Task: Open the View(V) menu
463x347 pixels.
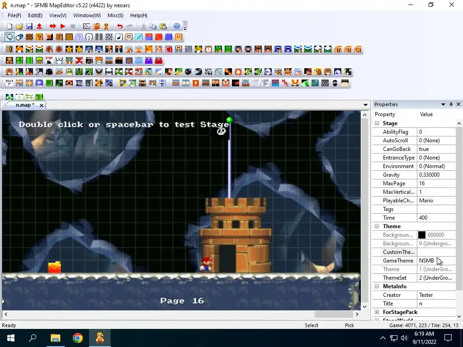Action: point(57,15)
